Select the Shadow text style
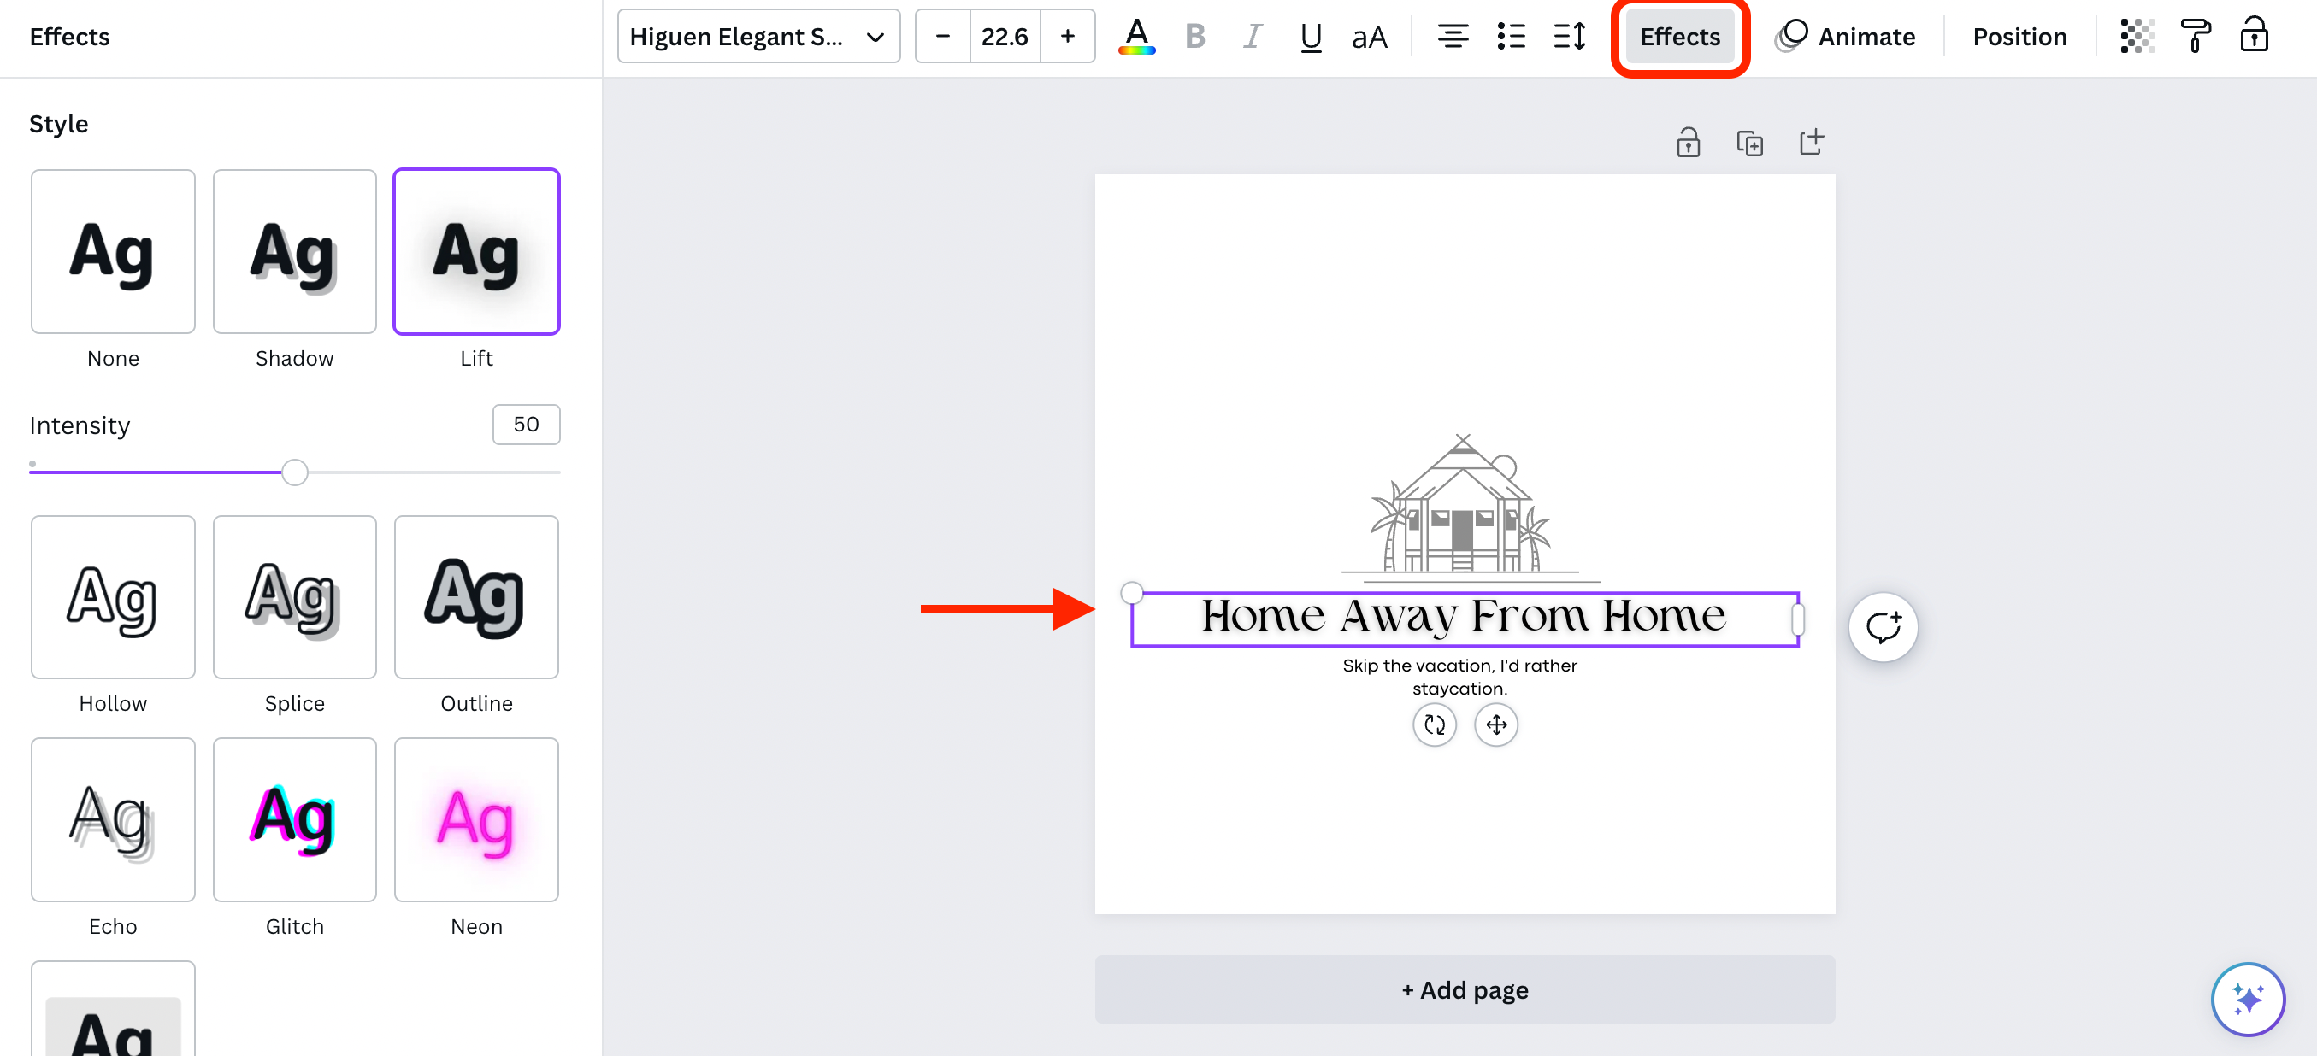 (295, 252)
